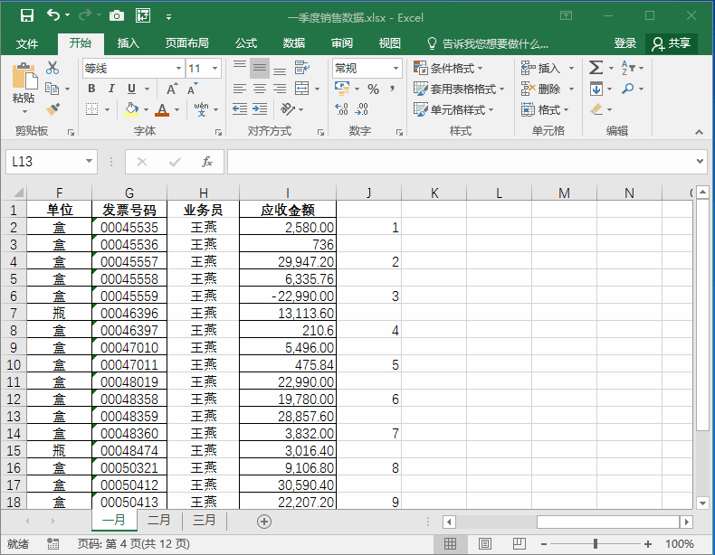715x555 pixels.
Task: Click the macro recording icon in status bar
Action: 52,543
